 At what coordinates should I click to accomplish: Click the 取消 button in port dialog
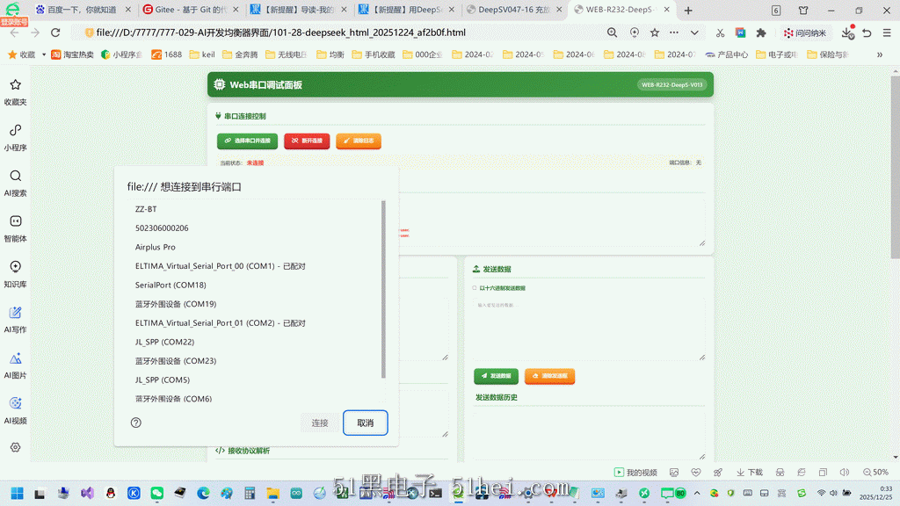point(366,423)
